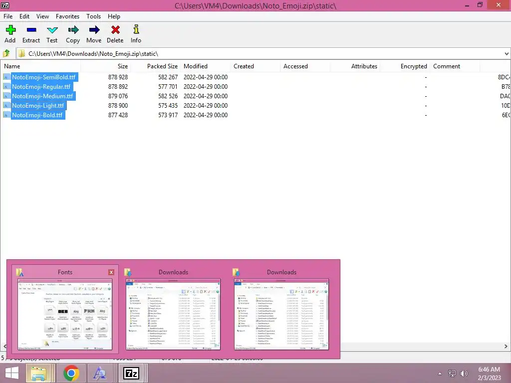The height and width of the screenshot is (383, 511).
Task: Open Google Chrome from the taskbar
Action: point(71,373)
